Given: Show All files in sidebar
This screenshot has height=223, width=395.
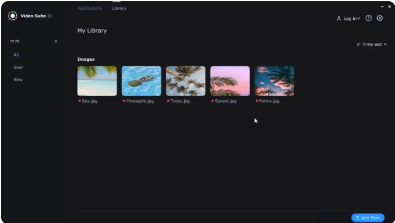Looking at the screenshot, I should (x=16, y=55).
